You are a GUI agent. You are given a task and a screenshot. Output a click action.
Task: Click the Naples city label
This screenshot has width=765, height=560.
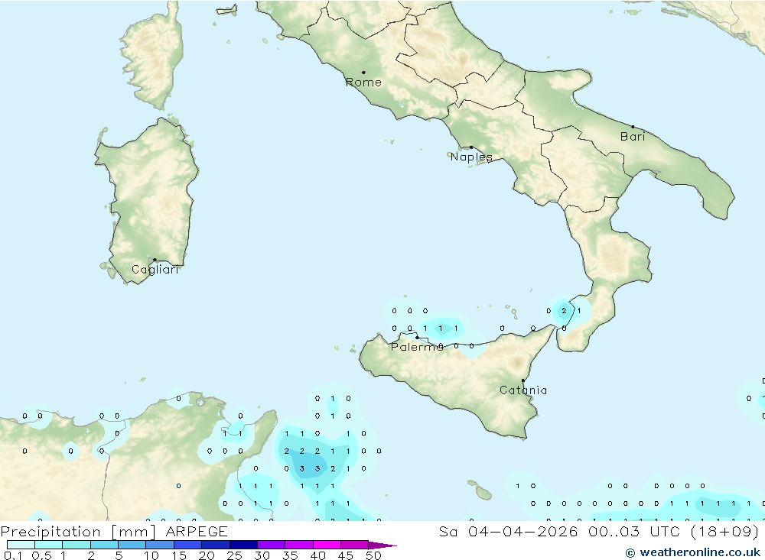471,157
